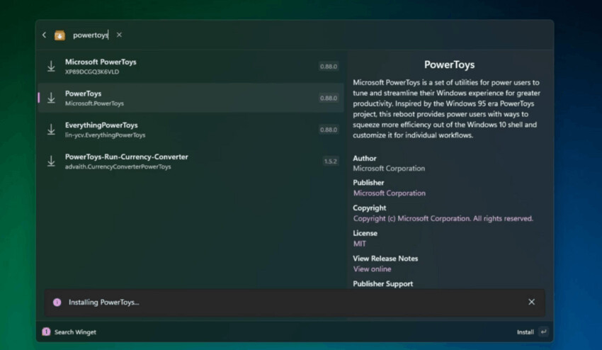This screenshot has width=602, height=350.
Task: Click download icon beside Microsoft.PowerToys entry
Action: [51, 98]
